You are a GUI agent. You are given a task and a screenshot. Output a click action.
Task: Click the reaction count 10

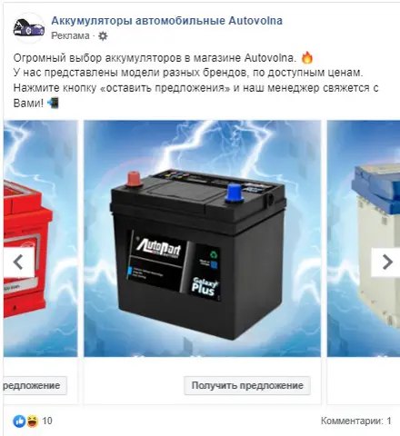47,421
